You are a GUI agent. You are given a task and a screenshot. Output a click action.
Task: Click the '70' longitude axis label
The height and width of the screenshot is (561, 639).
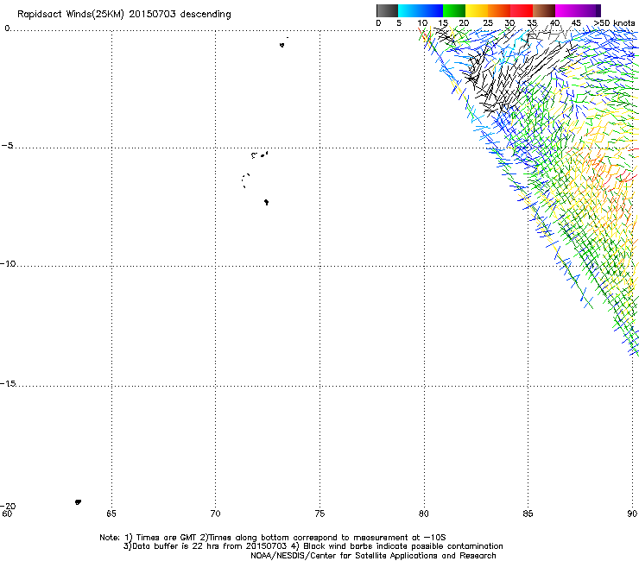coord(215,514)
